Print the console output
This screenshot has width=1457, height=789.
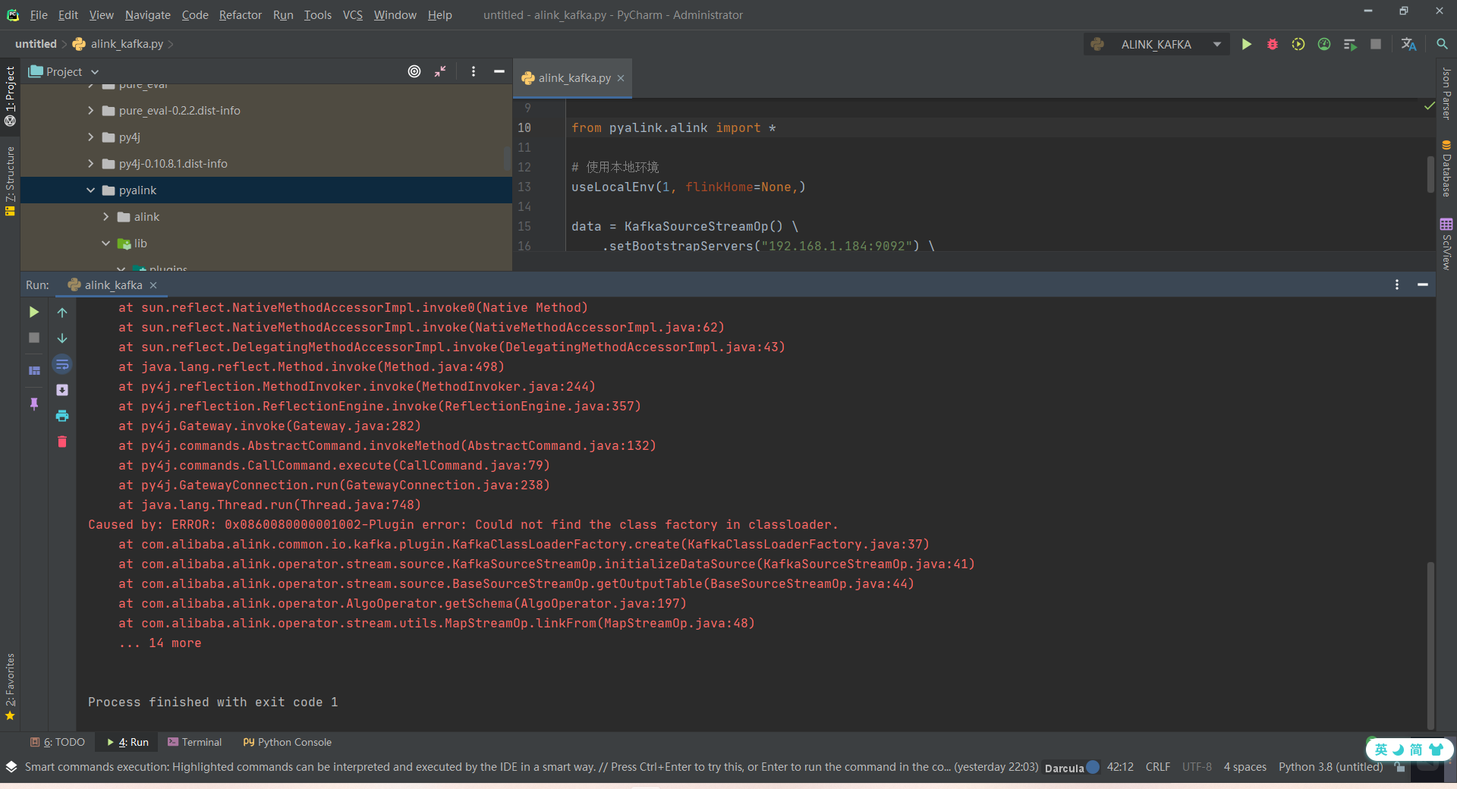coord(62,416)
